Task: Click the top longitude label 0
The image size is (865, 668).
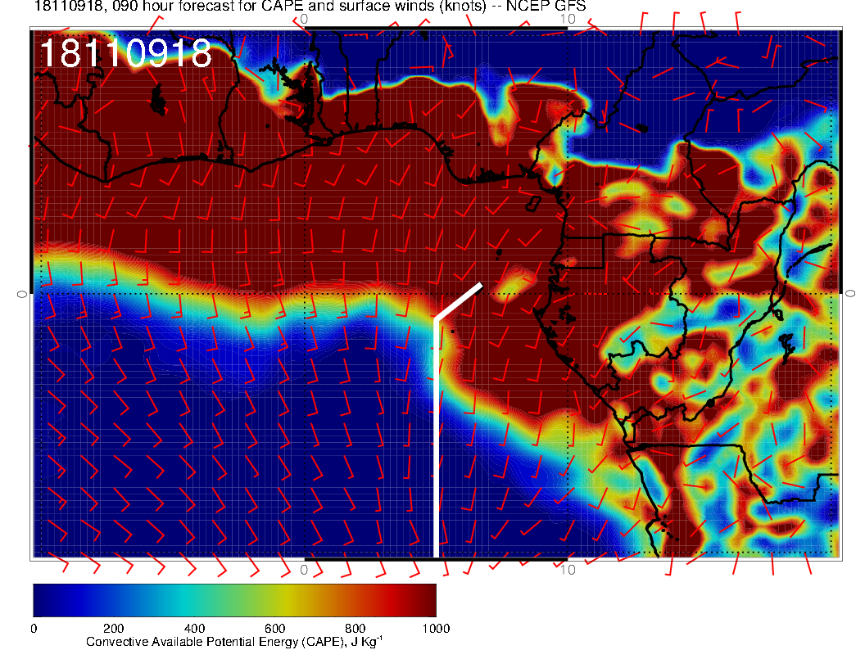Action: click(x=304, y=18)
